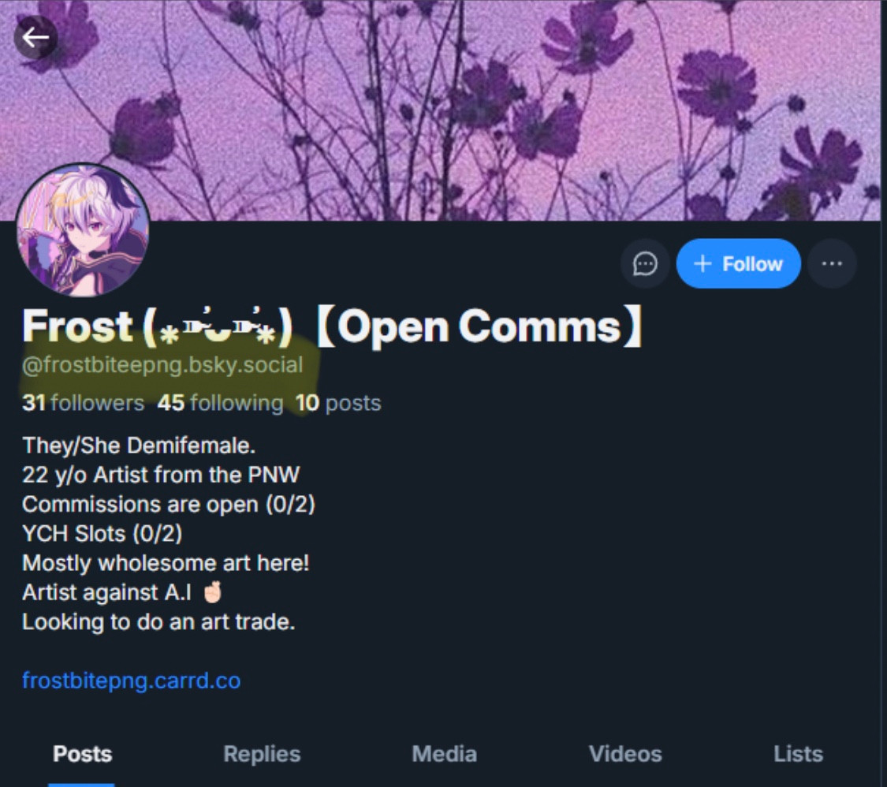The image size is (887, 787).
Task: Click the @frostbiteepng.bsky.social handle
Action: click(x=162, y=365)
